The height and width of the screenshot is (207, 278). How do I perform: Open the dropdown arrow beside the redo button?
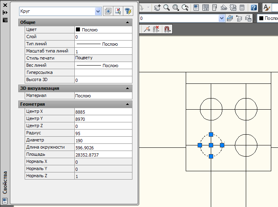pyautogui.click(x=148, y=8)
